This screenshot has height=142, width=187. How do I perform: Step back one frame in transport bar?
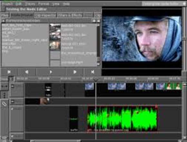tap(27, 72)
